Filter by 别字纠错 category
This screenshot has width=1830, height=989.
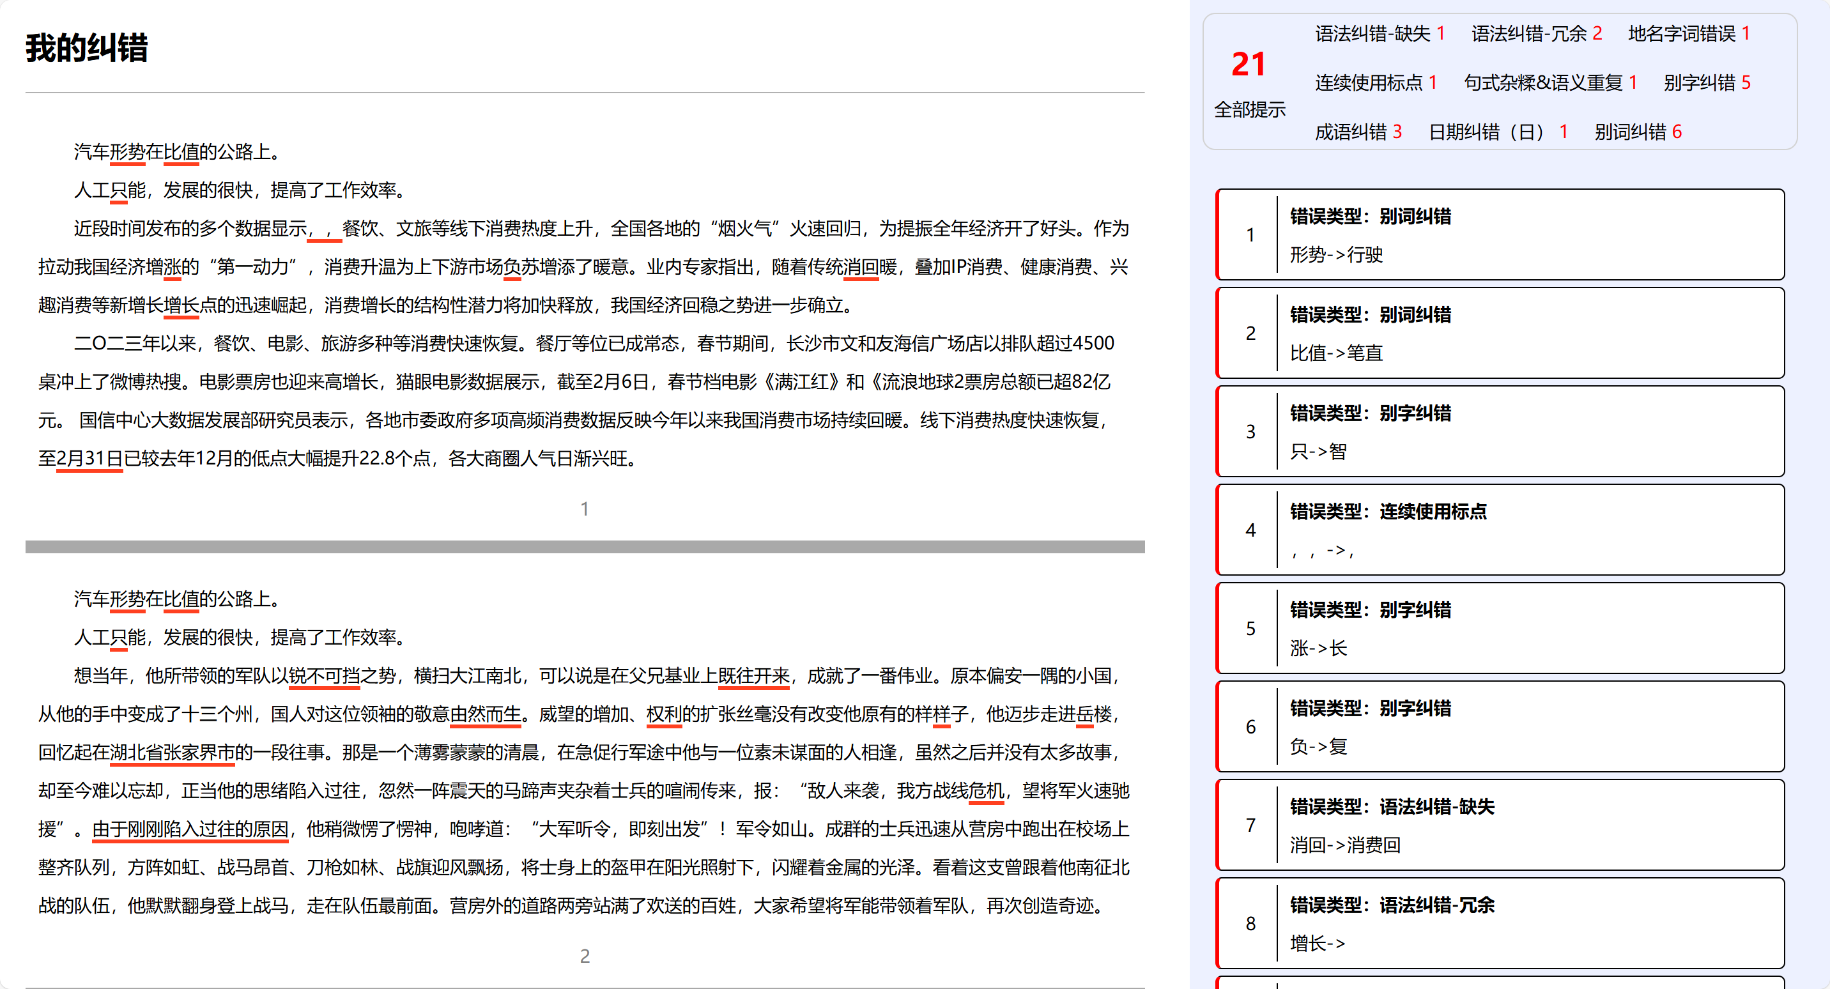1707,82
